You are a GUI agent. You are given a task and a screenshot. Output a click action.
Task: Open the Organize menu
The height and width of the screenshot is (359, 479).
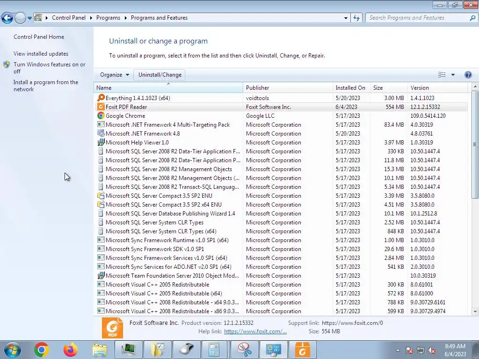coord(115,75)
